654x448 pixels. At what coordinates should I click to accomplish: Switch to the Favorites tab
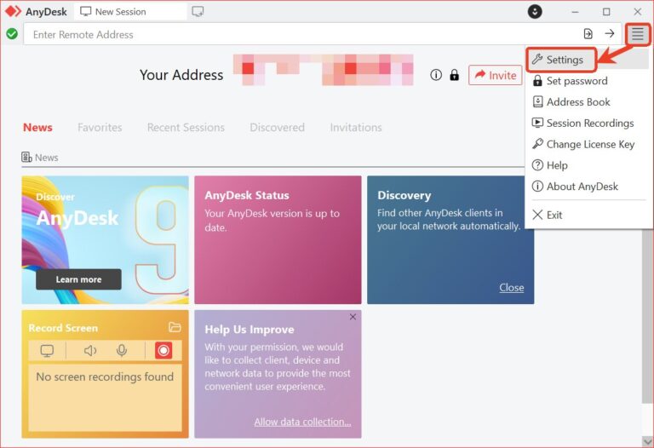click(x=100, y=127)
